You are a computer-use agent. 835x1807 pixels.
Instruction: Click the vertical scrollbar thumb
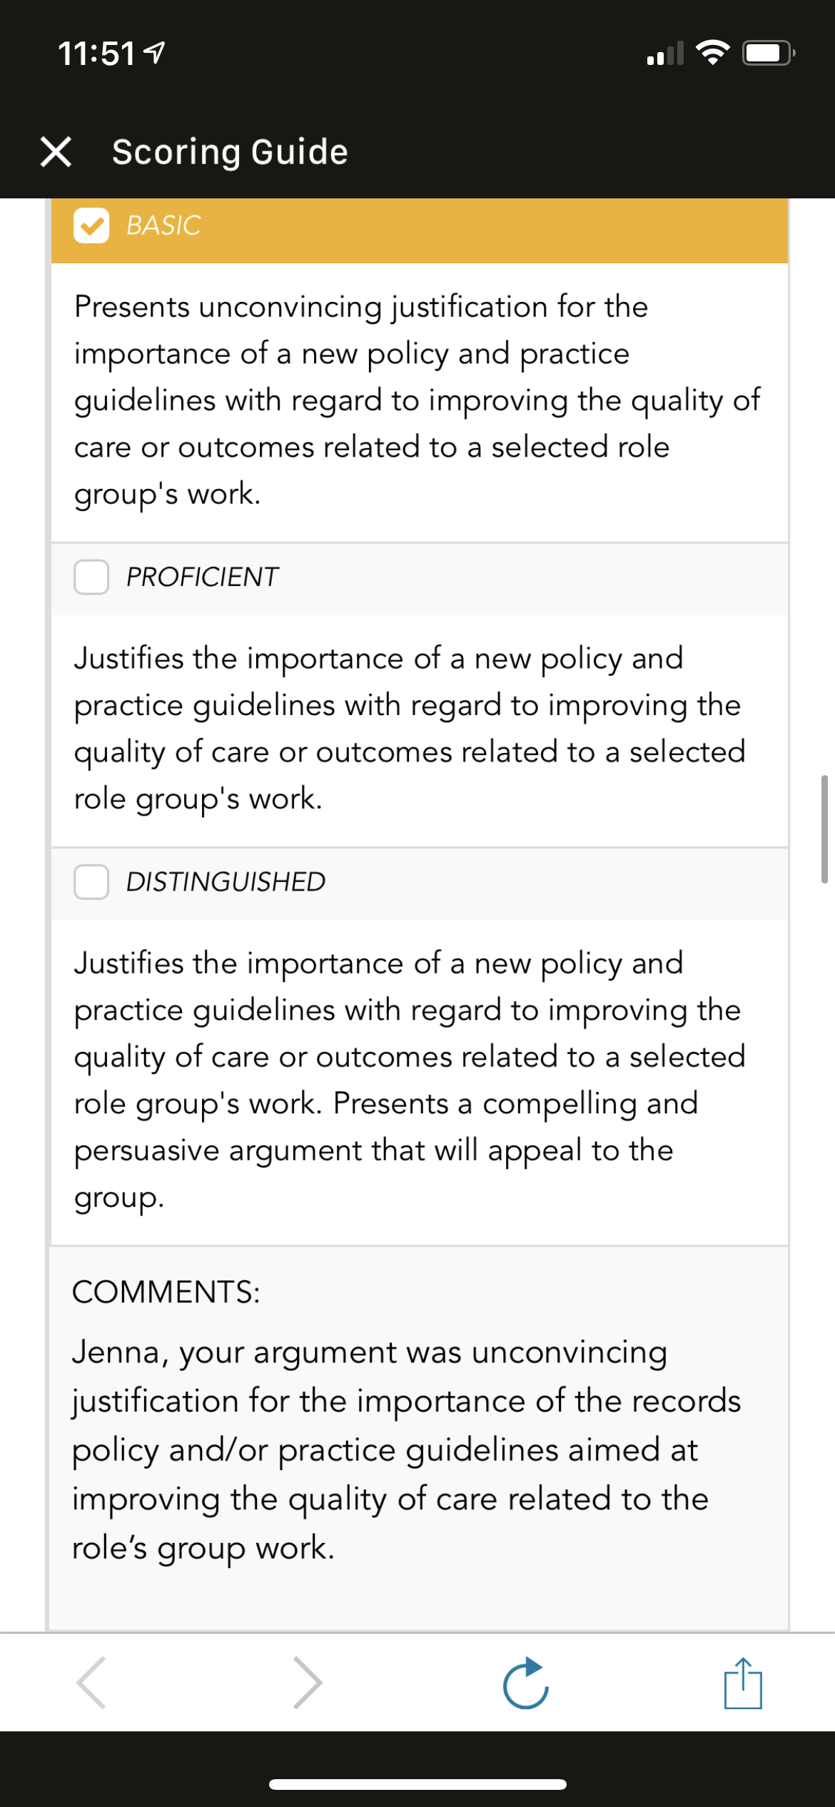[824, 829]
